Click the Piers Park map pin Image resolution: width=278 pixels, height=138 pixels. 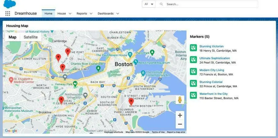click(152, 52)
